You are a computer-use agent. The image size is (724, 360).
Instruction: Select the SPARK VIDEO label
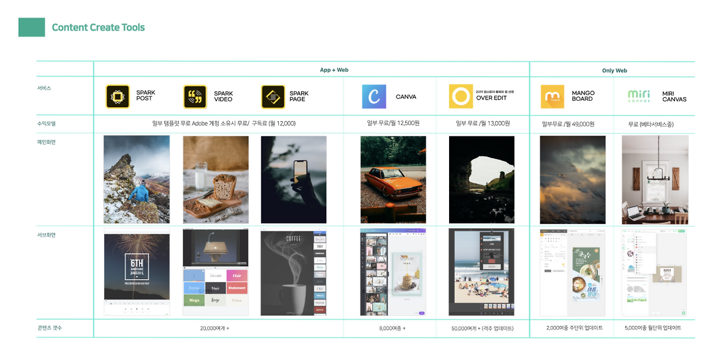tap(223, 96)
